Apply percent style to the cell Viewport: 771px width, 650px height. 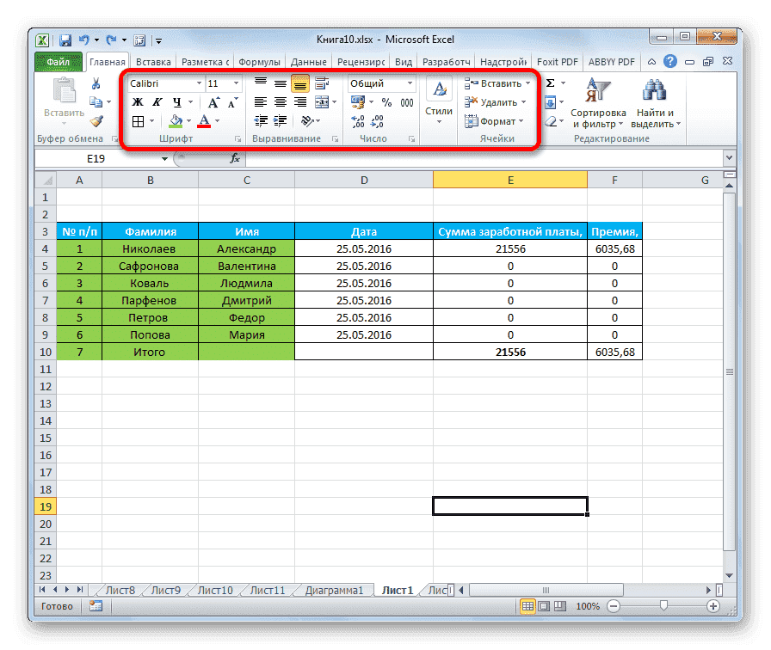(386, 102)
